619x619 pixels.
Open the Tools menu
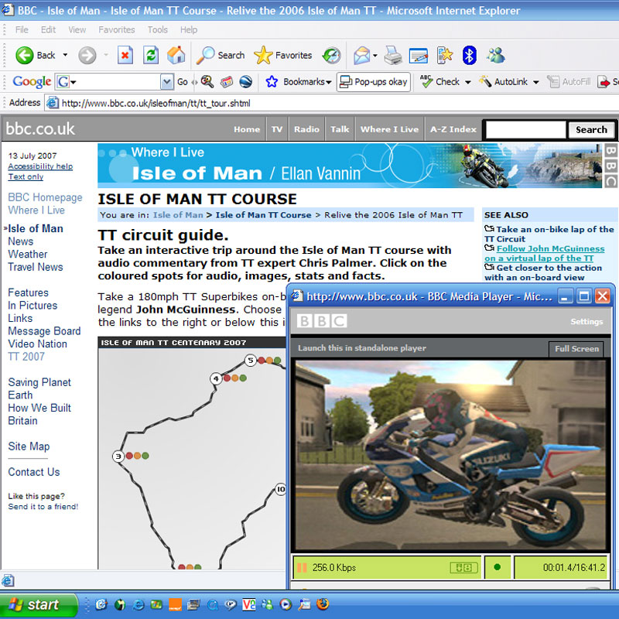pyautogui.click(x=158, y=29)
